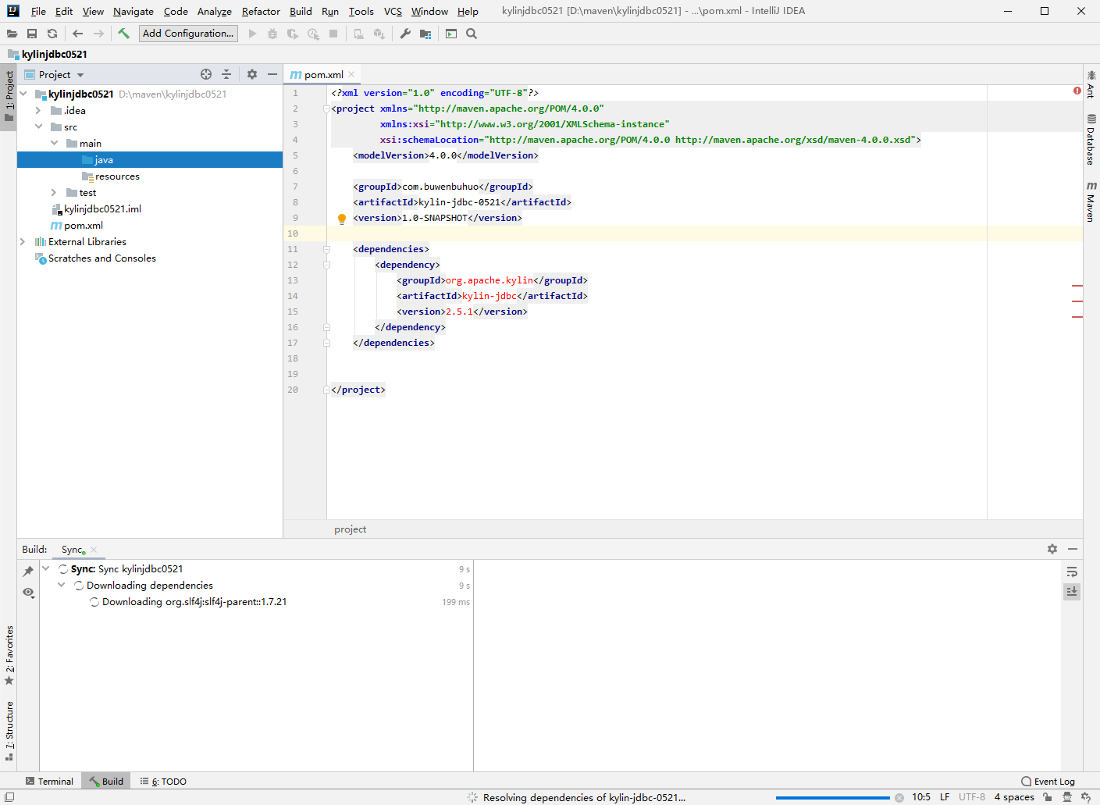1100x805 pixels.
Task: Toggle the read-only lock icon in status bar
Action: [1048, 797]
